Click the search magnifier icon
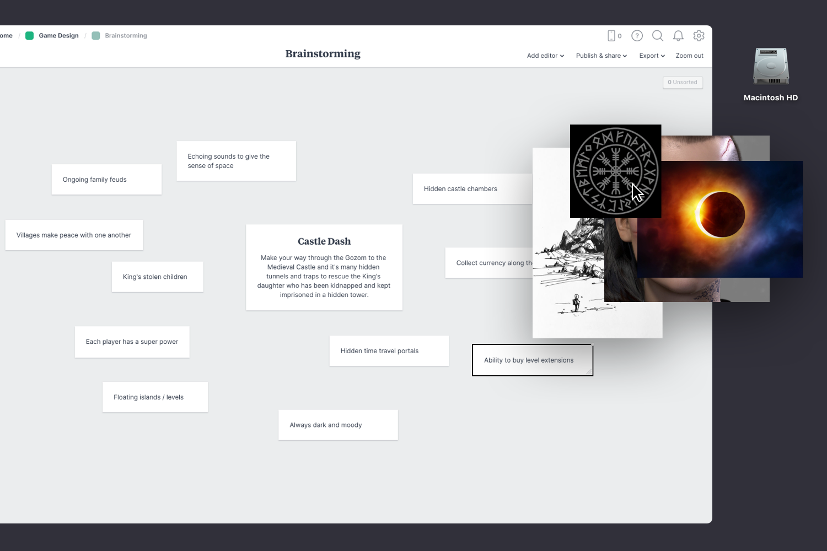This screenshot has width=827, height=551. [658, 35]
